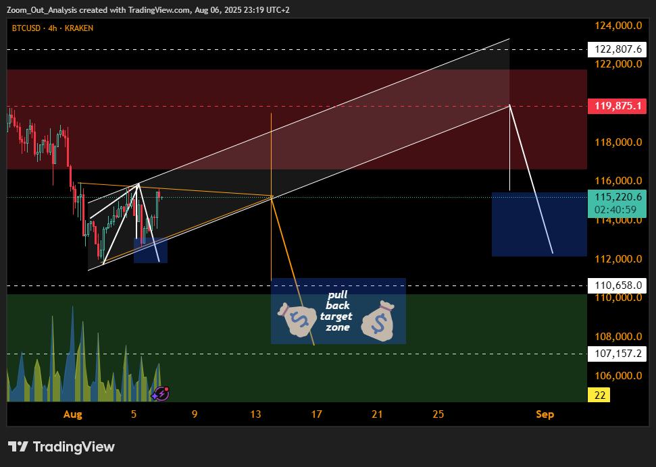Image resolution: width=656 pixels, height=467 pixels.
Task: Click the 122,000.0 axis value
Action: [618, 64]
